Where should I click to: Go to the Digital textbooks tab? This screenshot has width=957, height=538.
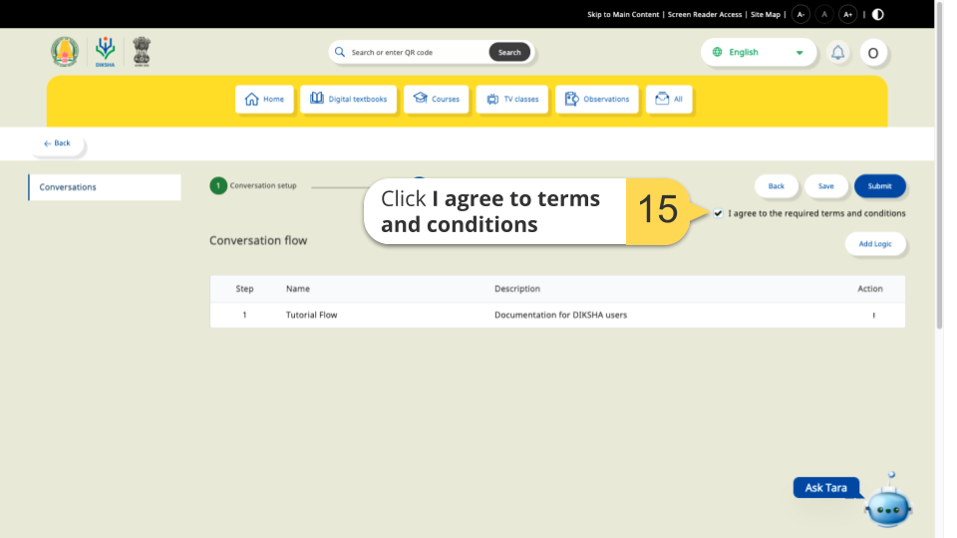(x=348, y=100)
